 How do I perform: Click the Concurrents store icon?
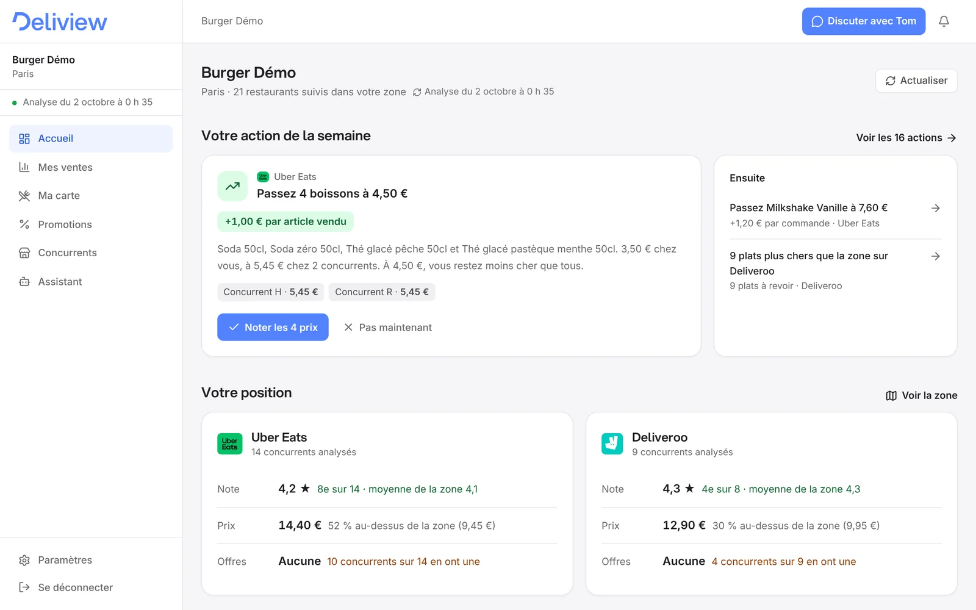click(x=24, y=253)
